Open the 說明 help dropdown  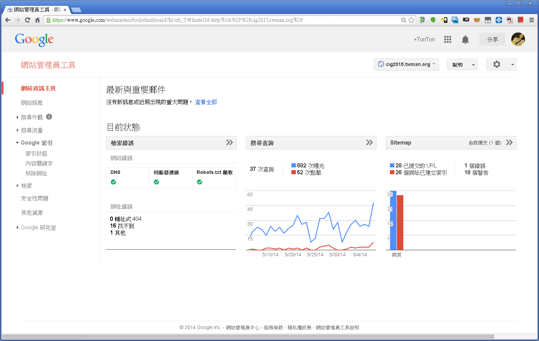[462, 65]
